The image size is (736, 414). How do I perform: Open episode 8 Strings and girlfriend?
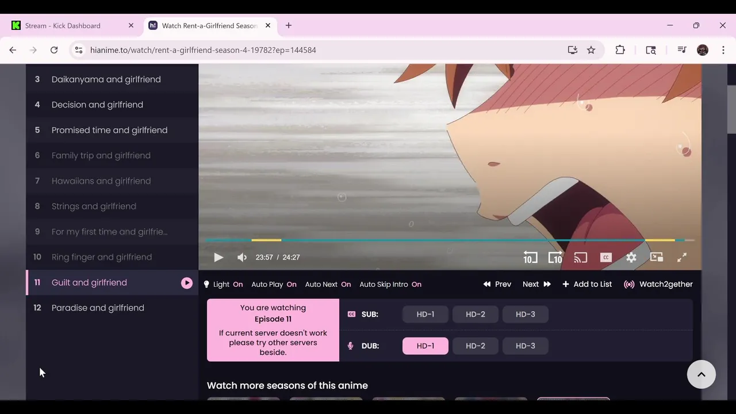click(112, 206)
